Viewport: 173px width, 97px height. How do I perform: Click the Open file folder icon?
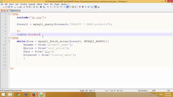pos(6,7)
